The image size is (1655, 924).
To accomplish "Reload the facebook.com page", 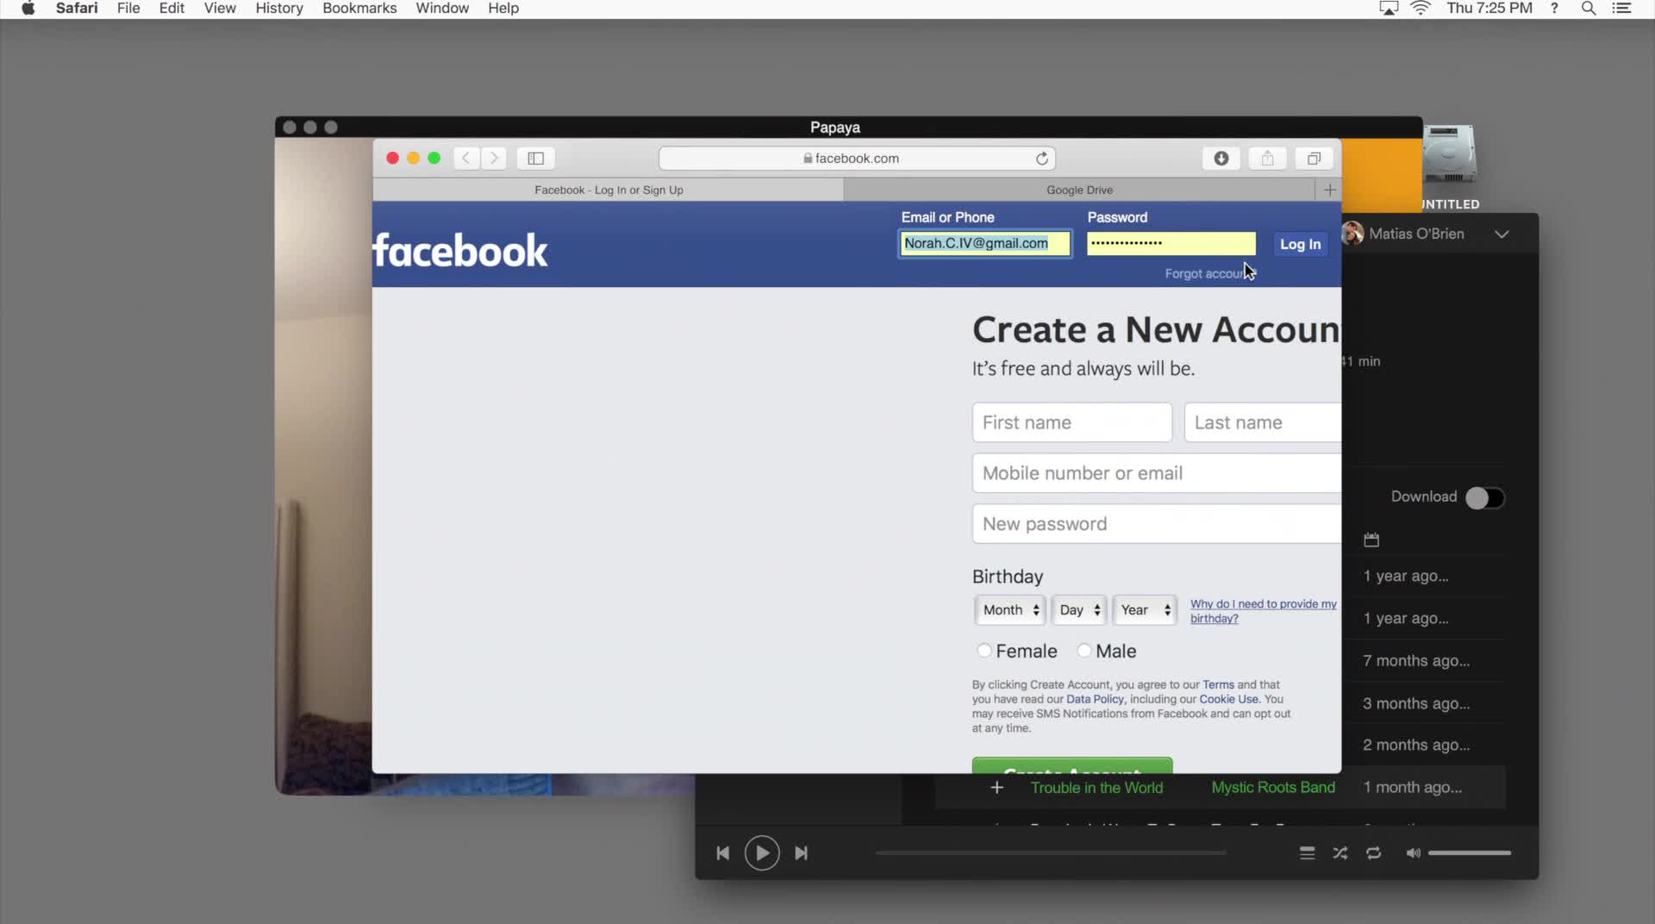I will click(1041, 158).
